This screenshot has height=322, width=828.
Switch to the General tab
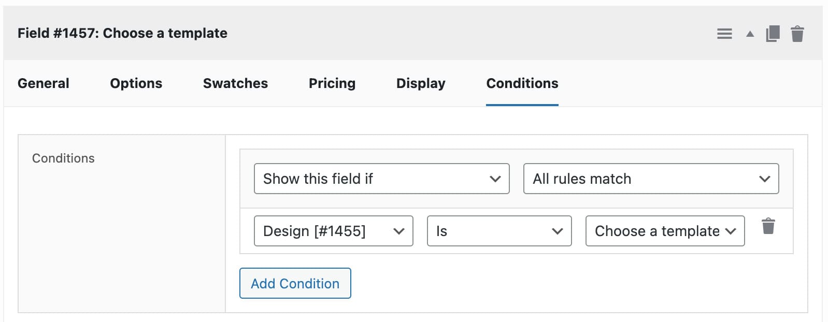(44, 83)
